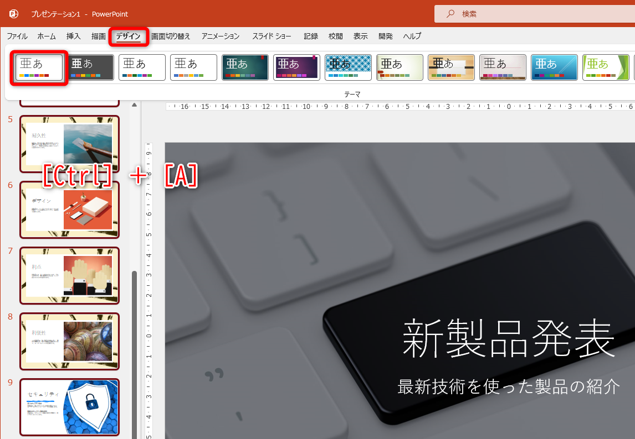Apply the default Office theme in the gallery
This screenshot has height=439, width=635.
coord(38,67)
